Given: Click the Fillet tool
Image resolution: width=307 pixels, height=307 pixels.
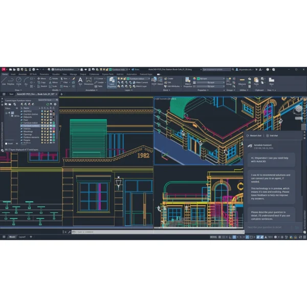Looking at the screenshot, I should (x=64, y=82).
